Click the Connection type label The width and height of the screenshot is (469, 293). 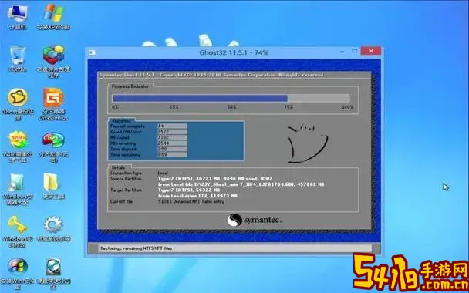pos(126,173)
